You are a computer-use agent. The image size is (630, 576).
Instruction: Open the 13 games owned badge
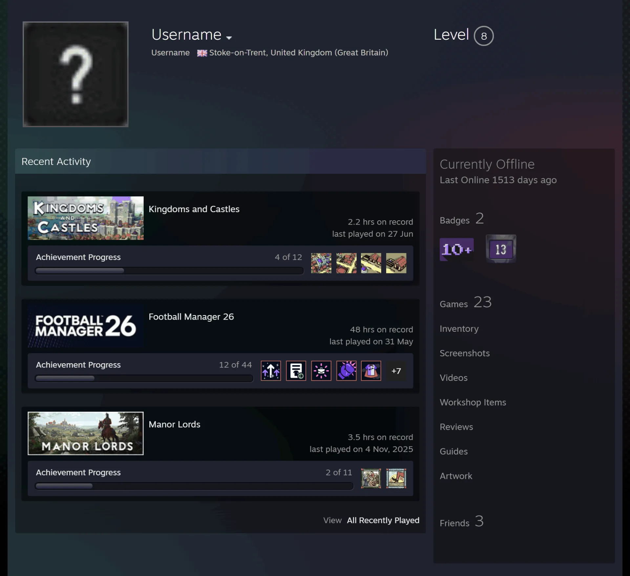[x=501, y=249]
